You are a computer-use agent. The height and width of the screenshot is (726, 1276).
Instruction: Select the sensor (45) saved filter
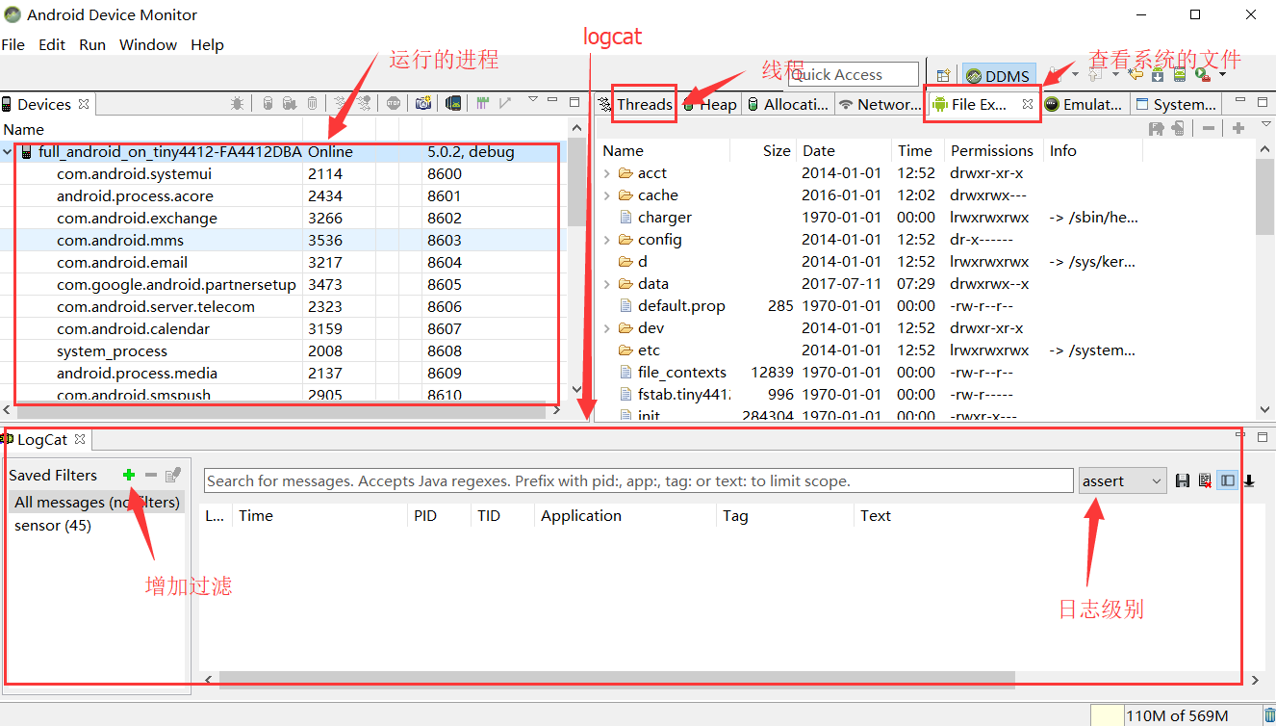(x=53, y=525)
